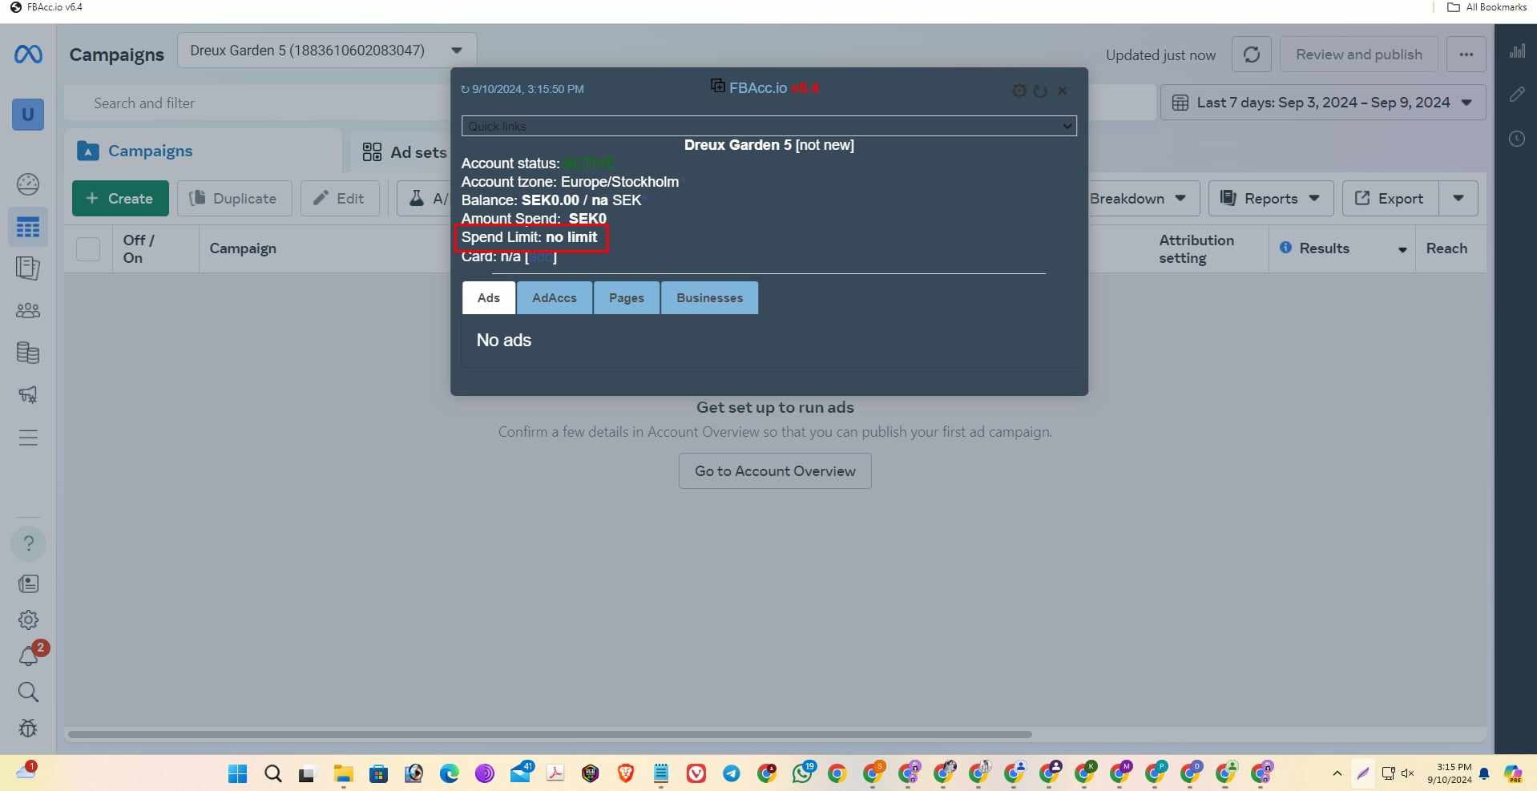Open File Explorer from the taskbar
The width and height of the screenshot is (1537, 791).
pyautogui.click(x=344, y=773)
